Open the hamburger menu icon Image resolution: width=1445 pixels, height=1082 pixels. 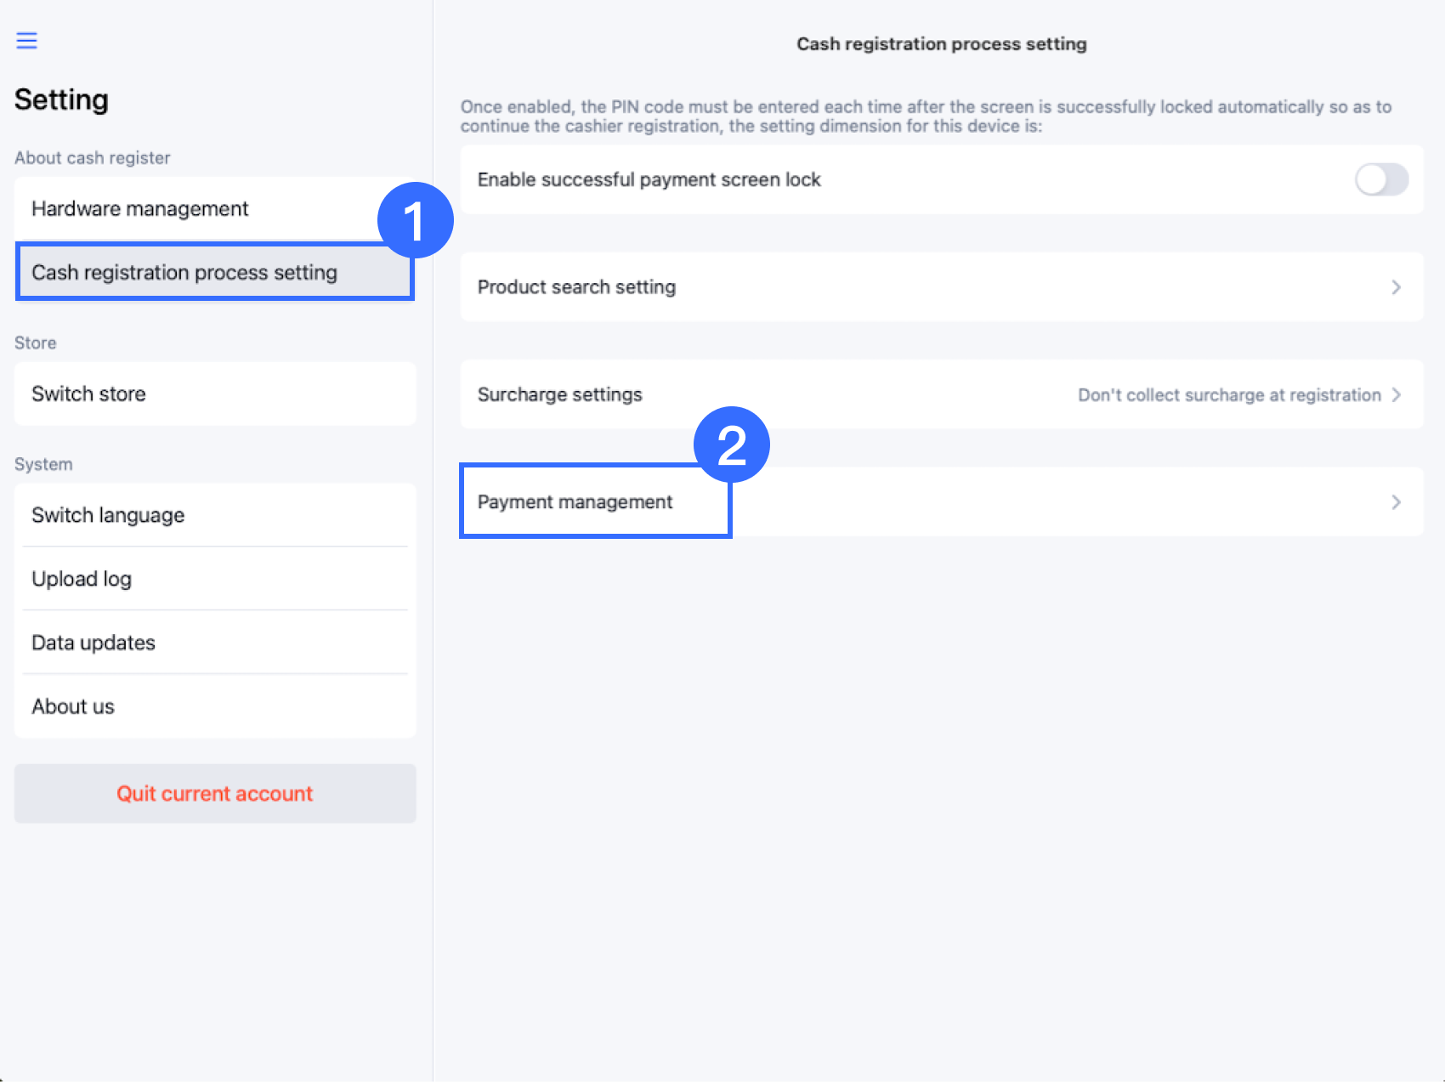(x=27, y=40)
